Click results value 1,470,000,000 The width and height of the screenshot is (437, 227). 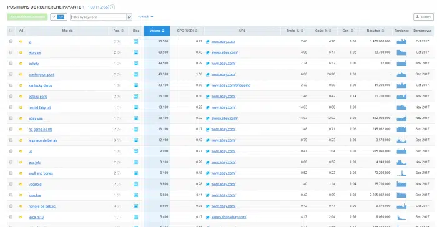coord(380,41)
